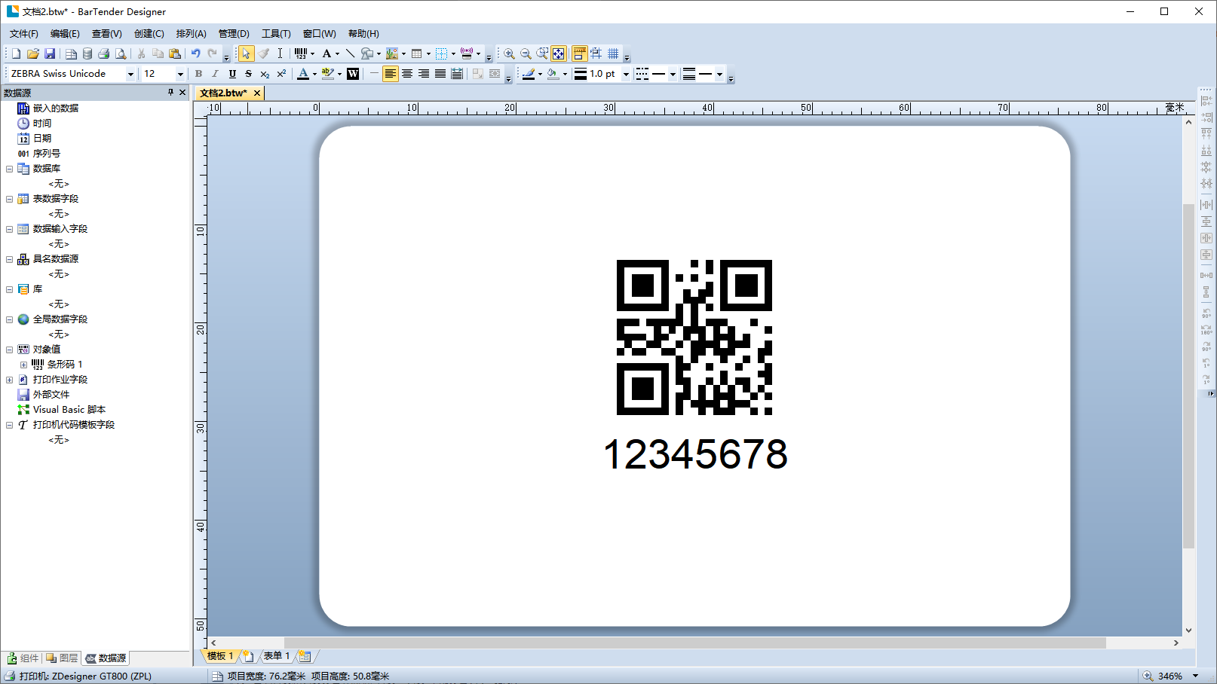Expand the 条形码 1 tree node
This screenshot has height=684, width=1217.
click(23, 365)
